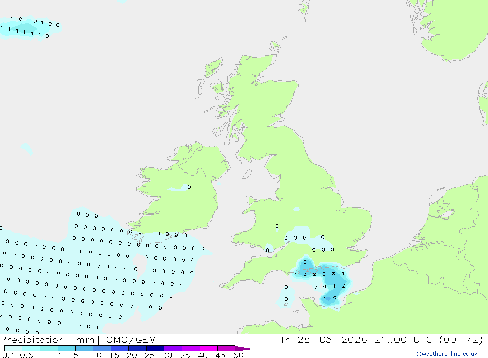Select the 35–40 mm legend color swatch
This screenshot has width=488, height=358.
(190, 348)
